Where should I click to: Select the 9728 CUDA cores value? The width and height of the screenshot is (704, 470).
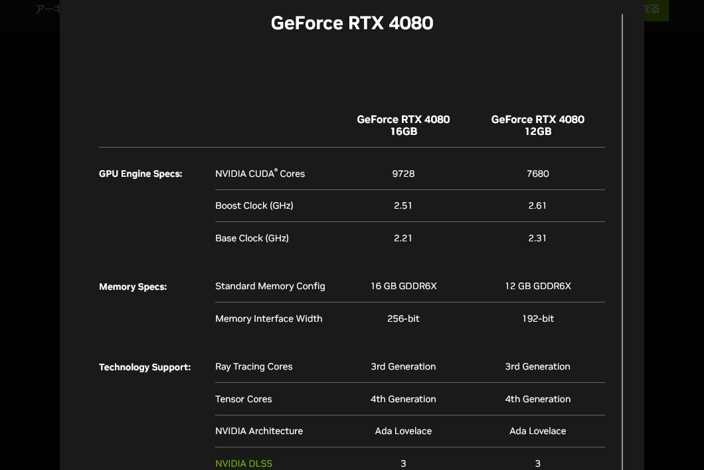(403, 174)
